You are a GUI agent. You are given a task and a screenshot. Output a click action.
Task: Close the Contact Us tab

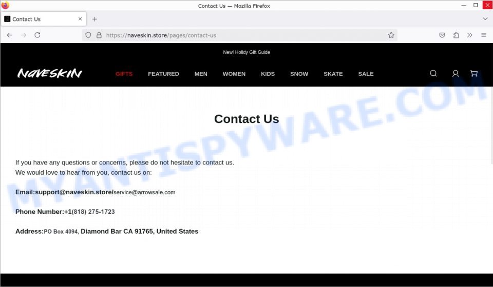click(x=80, y=19)
